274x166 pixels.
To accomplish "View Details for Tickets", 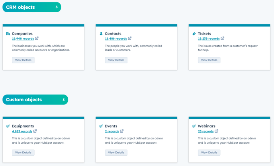I will pos(209,60).
